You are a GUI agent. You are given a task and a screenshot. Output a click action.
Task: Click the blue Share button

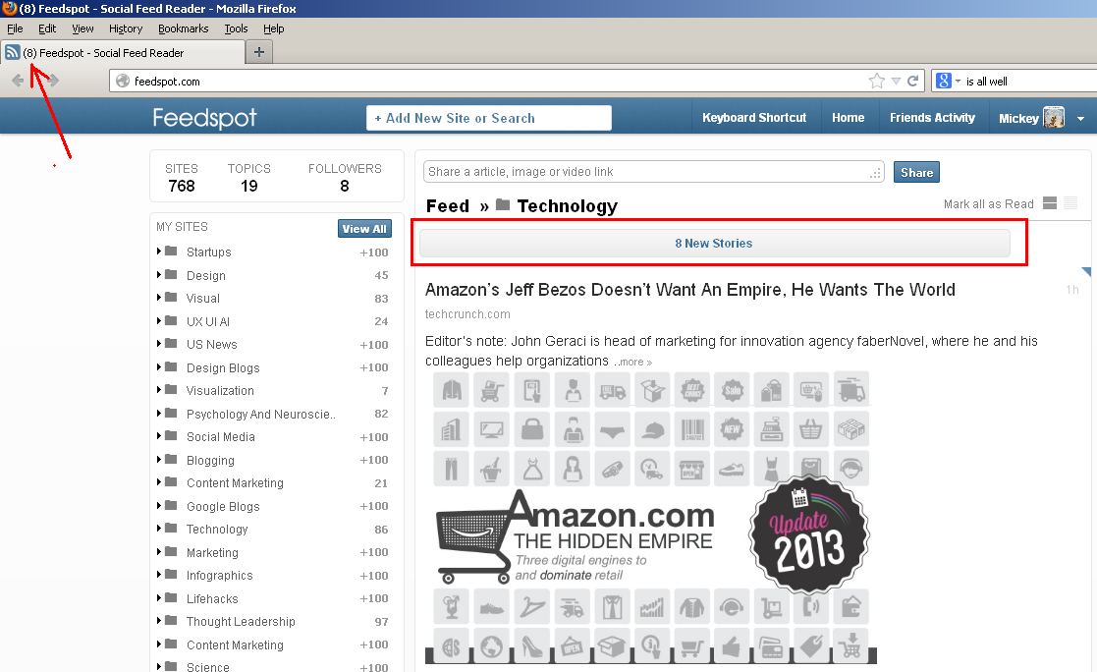(916, 172)
